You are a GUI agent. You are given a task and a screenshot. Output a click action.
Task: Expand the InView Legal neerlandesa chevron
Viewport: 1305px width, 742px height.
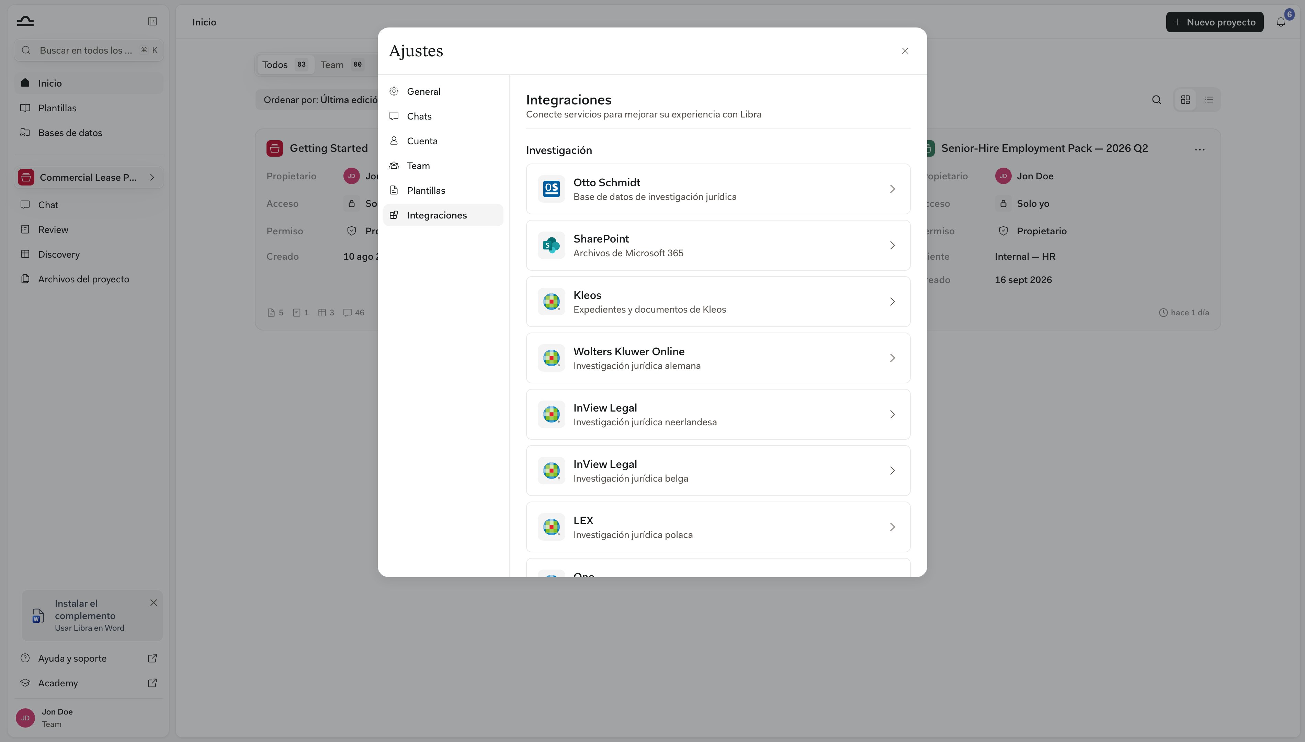pos(893,414)
